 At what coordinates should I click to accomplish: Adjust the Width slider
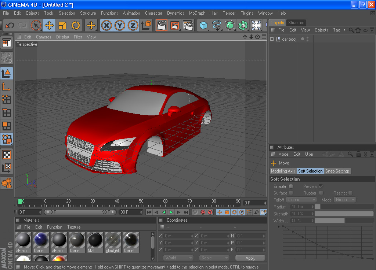(x=344, y=221)
